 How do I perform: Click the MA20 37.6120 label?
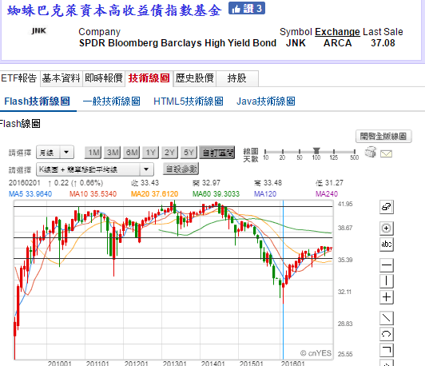click(x=154, y=194)
